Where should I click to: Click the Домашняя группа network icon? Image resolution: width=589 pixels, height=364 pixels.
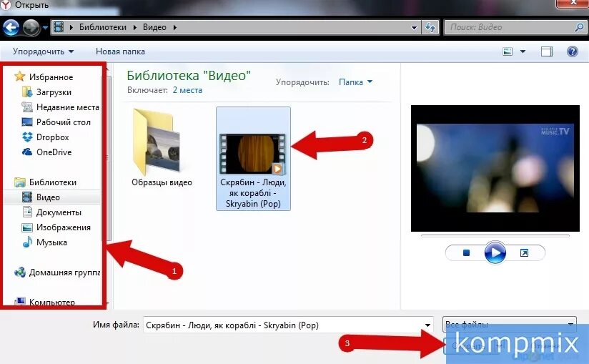[x=19, y=272]
